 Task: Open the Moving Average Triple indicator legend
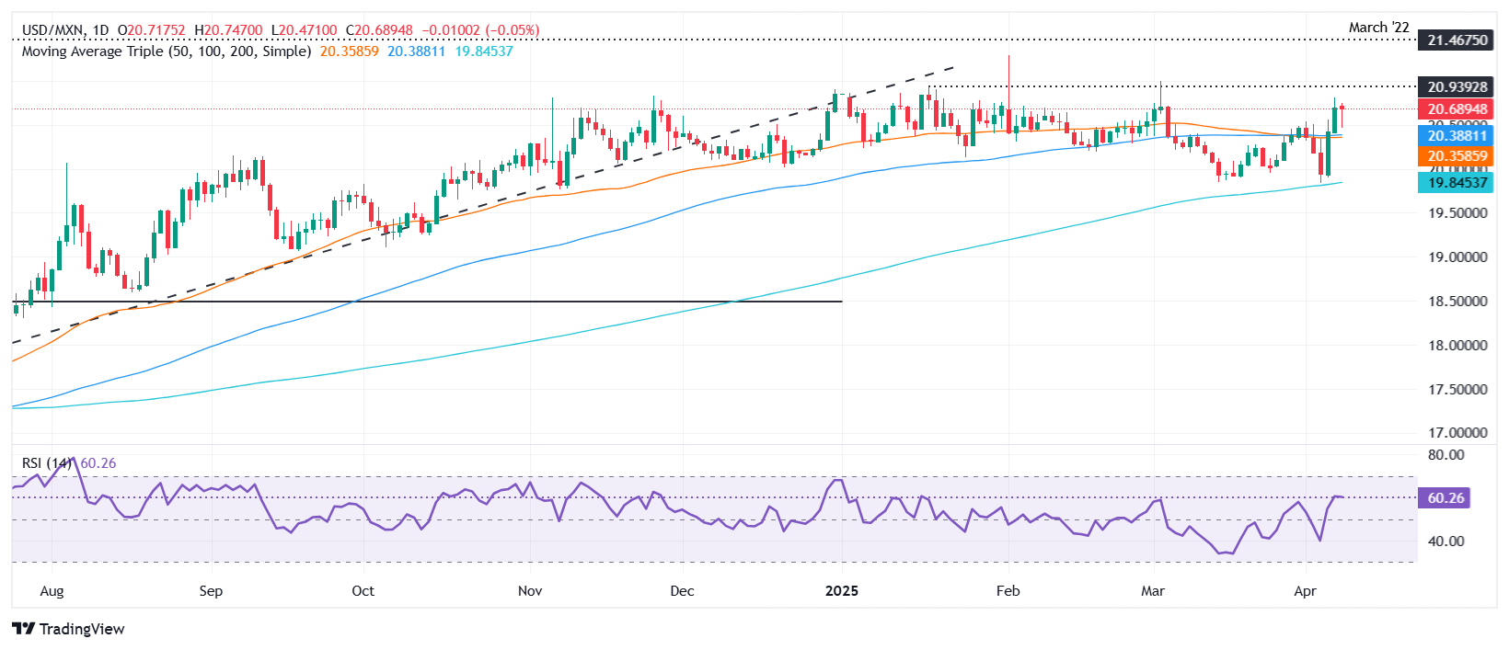click(166, 51)
